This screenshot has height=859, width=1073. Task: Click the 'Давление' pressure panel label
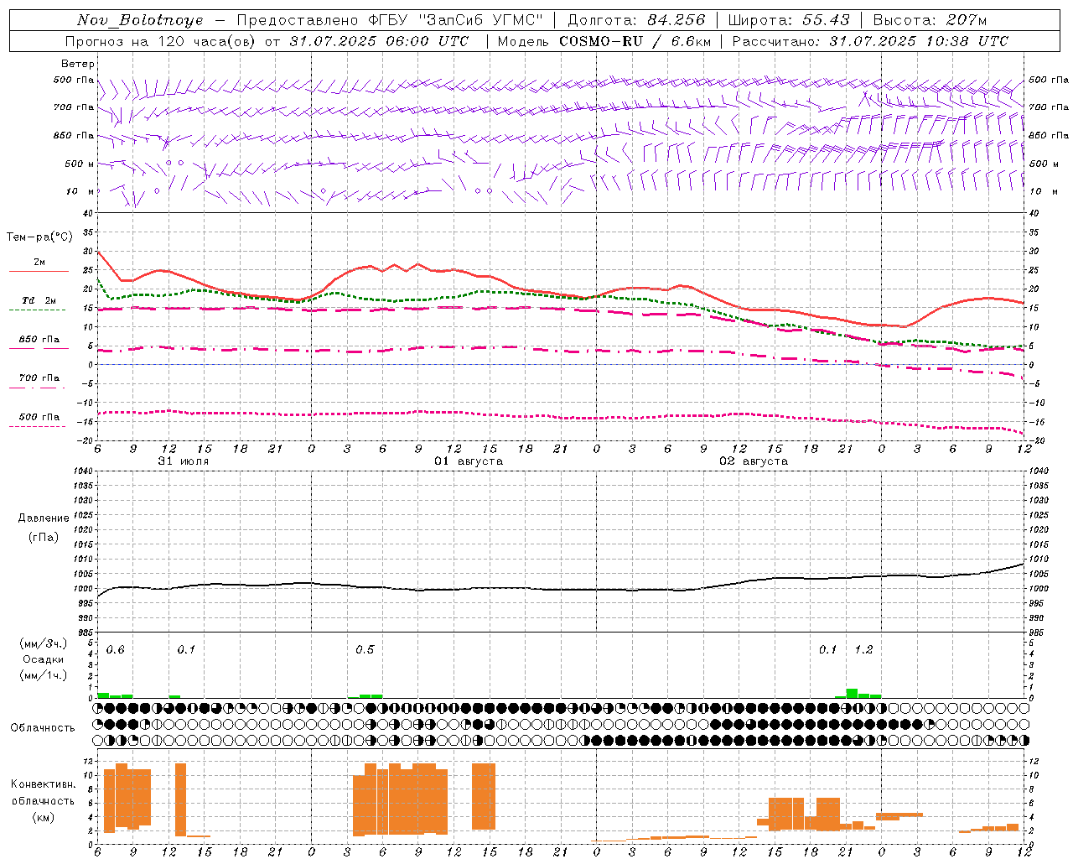point(44,518)
